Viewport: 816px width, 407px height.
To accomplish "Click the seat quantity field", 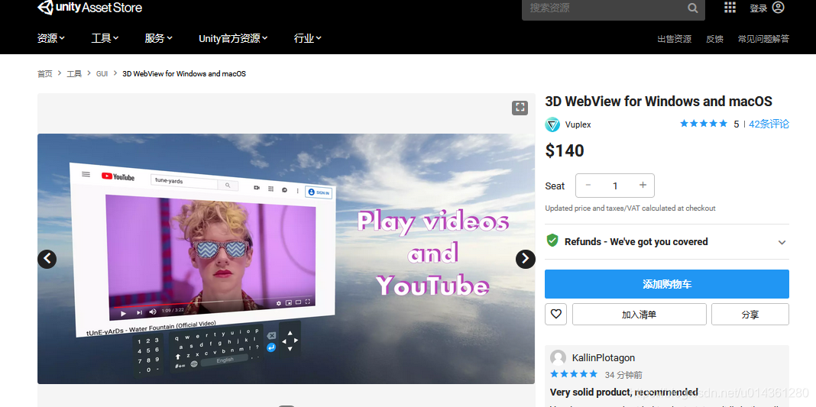I will pos(615,186).
